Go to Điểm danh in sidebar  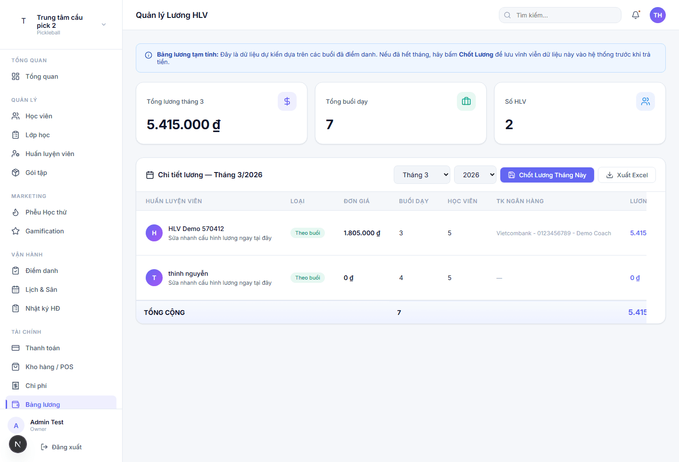41,271
